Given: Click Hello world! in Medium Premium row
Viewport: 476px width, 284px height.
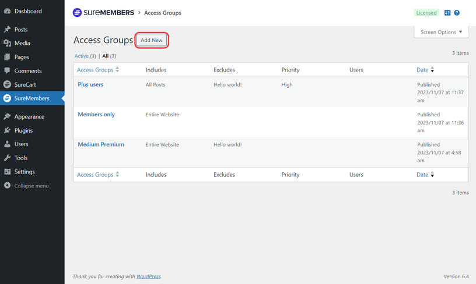Looking at the screenshot, I should click(x=228, y=144).
